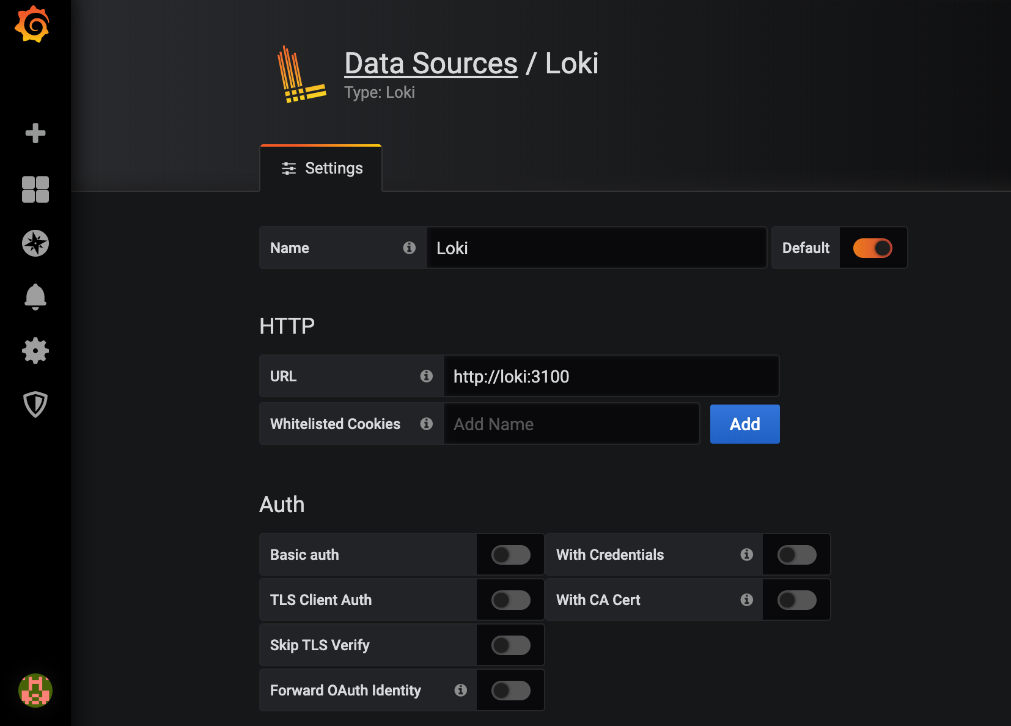Enable the TLS Client Auth toggle
Screen dimensions: 1011x726
(x=511, y=600)
